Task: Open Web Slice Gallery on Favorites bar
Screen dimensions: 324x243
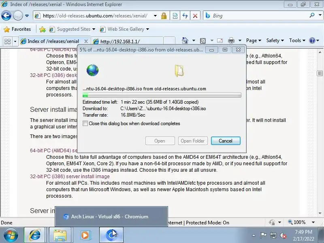Action: (x=124, y=29)
